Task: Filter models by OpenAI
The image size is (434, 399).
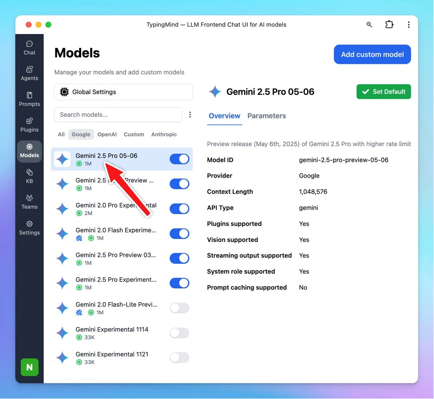Action: (107, 134)
